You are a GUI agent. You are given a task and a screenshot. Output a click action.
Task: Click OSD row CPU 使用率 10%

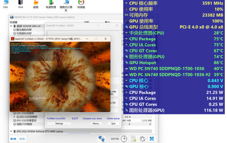(x=174, y=9)
